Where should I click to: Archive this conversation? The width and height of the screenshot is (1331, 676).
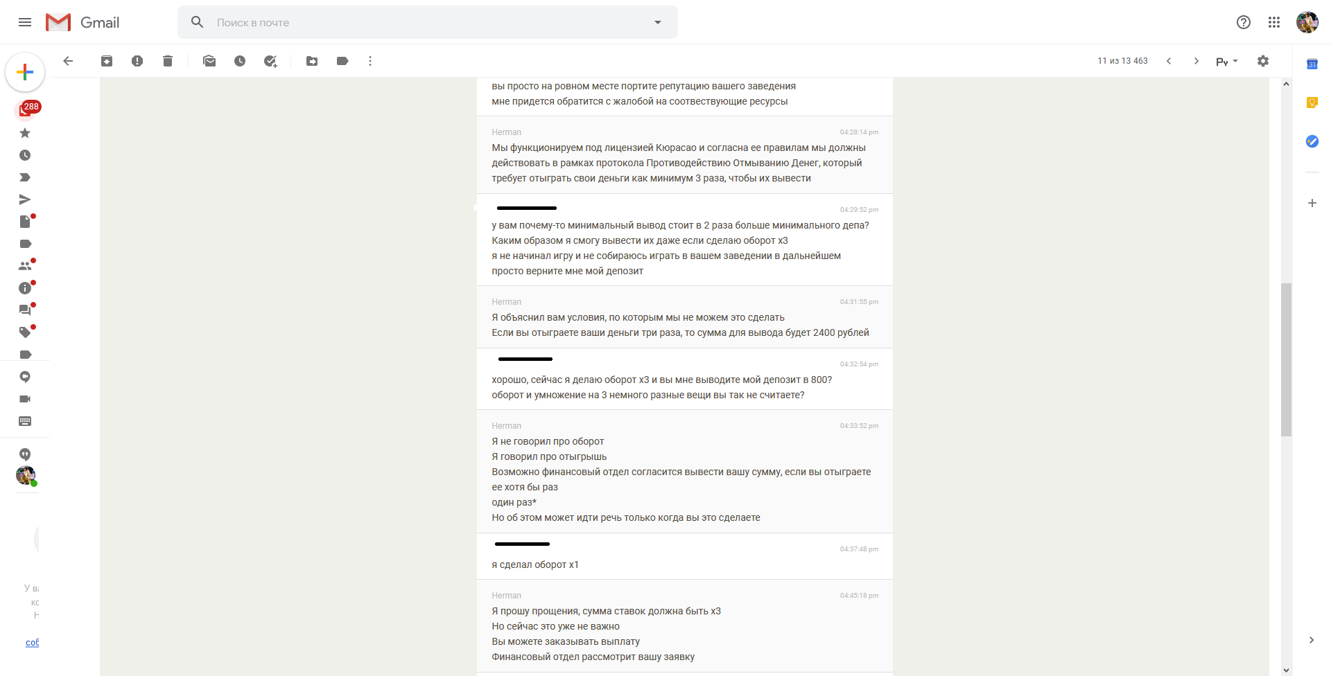click(x=107, y=61)
